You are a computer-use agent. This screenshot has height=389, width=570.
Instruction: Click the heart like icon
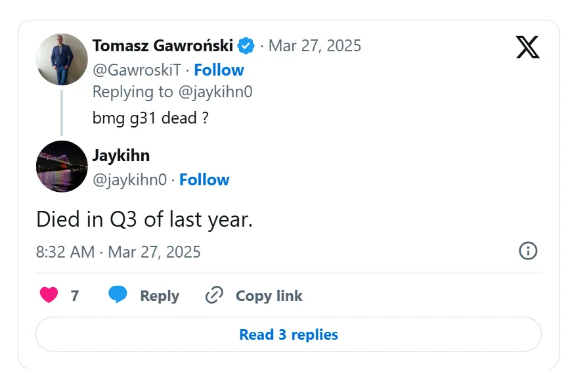tap(49, 295)
